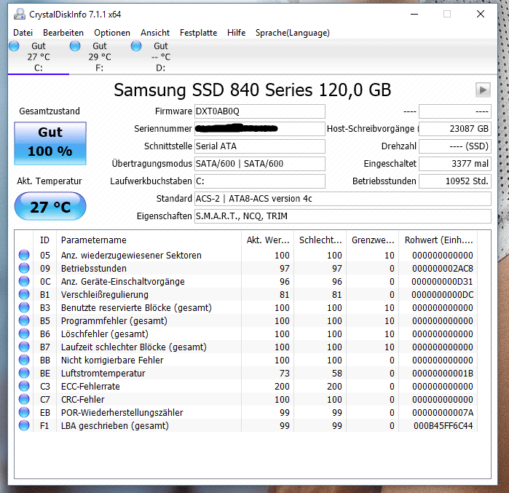Click the Rohwert (Einh.... column header
The width and height of the screenshot is (509, 493).
point(438,240)
